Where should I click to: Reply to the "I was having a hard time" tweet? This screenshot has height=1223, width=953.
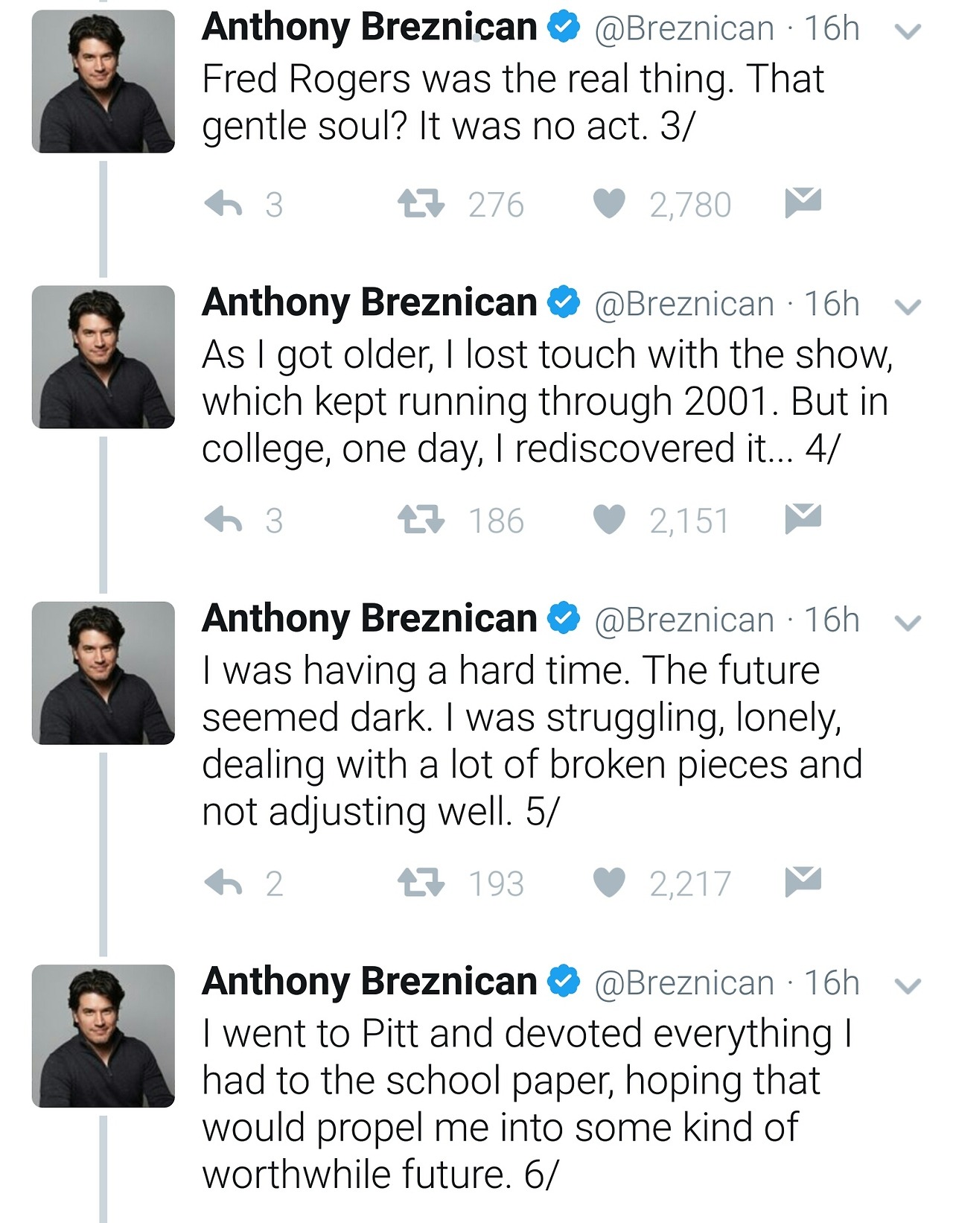click(224, 883)
